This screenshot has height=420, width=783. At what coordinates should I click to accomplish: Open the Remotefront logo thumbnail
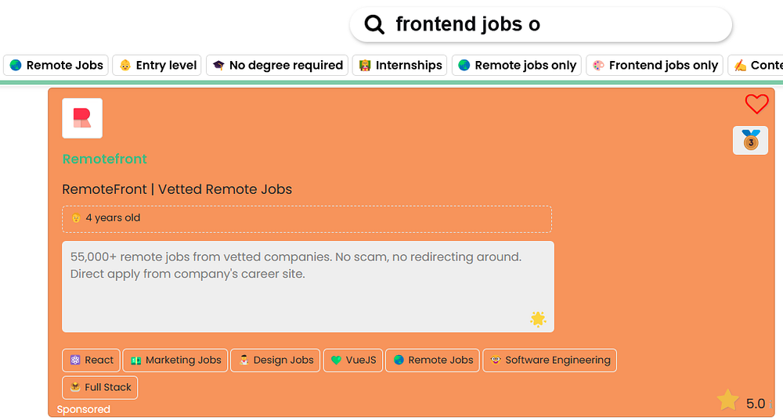coord(82,118)
